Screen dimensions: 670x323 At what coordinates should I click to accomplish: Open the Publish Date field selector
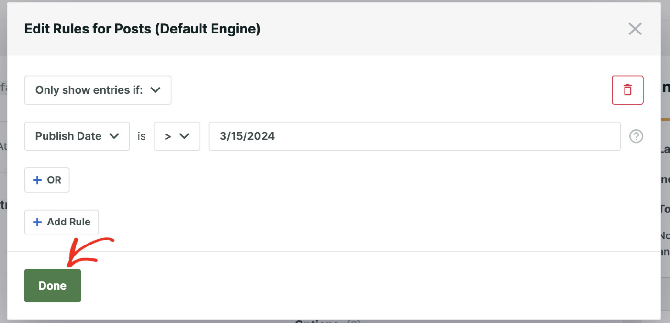(77, 136)
